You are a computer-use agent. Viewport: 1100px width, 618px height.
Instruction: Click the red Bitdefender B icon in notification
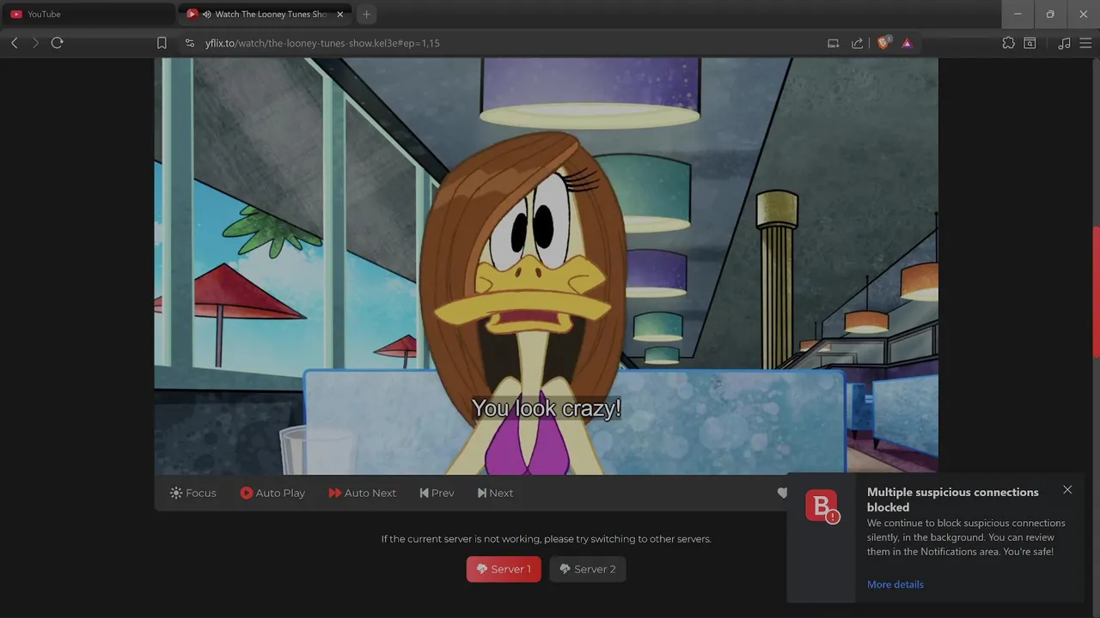coord(822,506)
